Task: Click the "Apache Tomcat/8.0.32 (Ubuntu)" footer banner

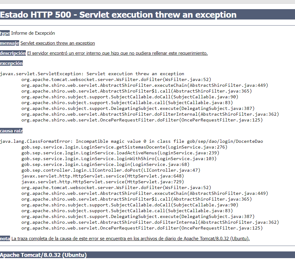Action: coord(148,255)
